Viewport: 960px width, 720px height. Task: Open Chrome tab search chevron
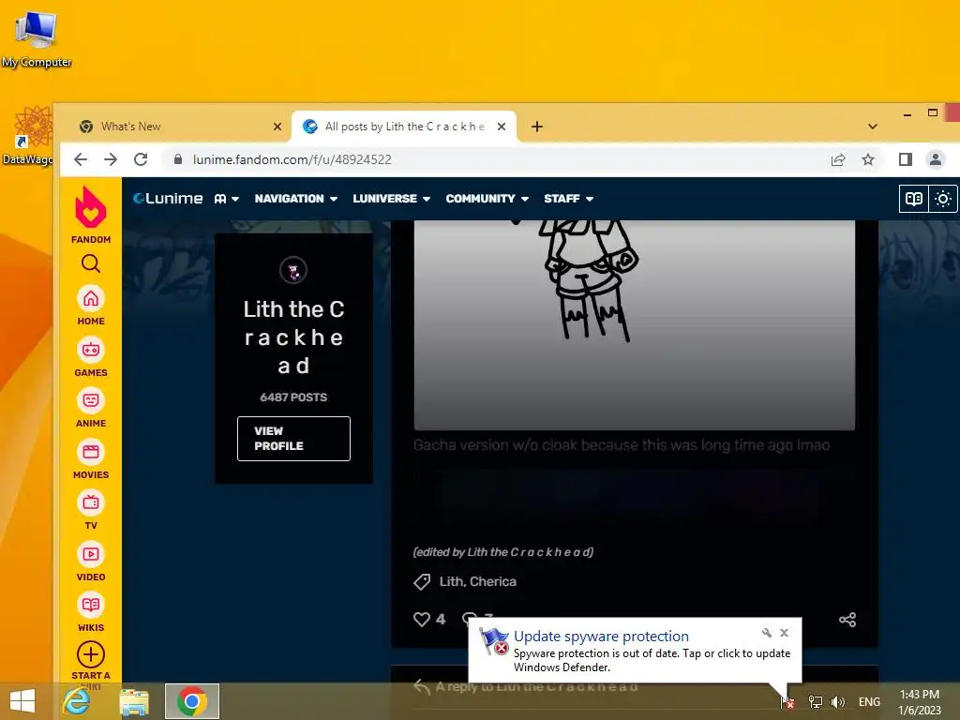[x=873, y=127]
